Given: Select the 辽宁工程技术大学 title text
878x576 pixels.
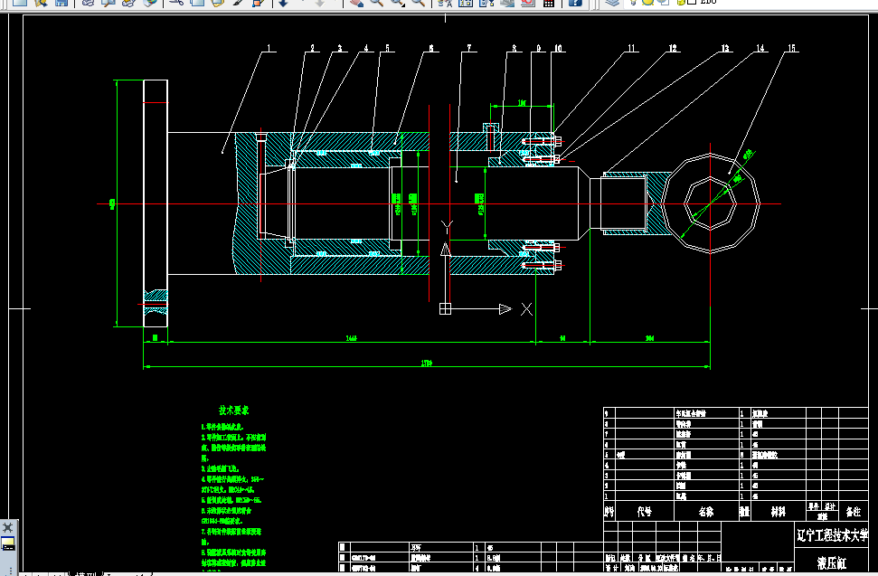Looking at the screenshot, I should 832,535.
